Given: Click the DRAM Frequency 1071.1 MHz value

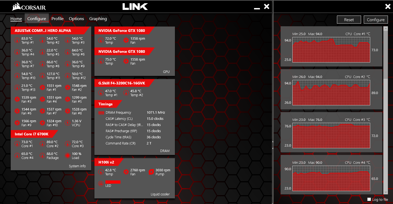Looking at the screenshot, I should 156,113.
